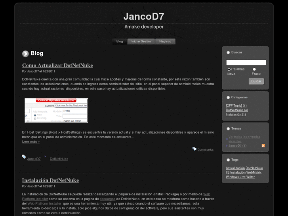The width and height of the screenshot is (288, 216).
Task: Click the Buscar search button
Action: tap(256, 81)
